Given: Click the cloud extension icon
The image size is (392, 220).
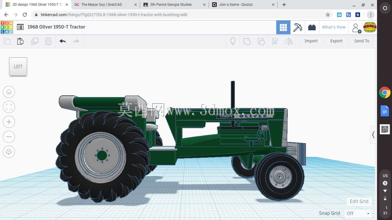Looking at the screenshot, I should pyautogui.click(x=339, y=15).
